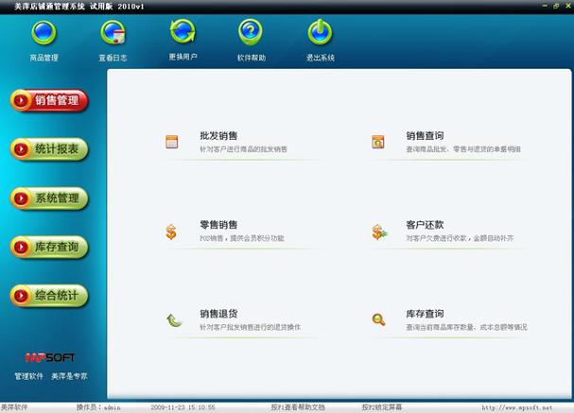574x413 pixels.
Task: Click red arrow on 综合统计 button
Action: point(21,295)
